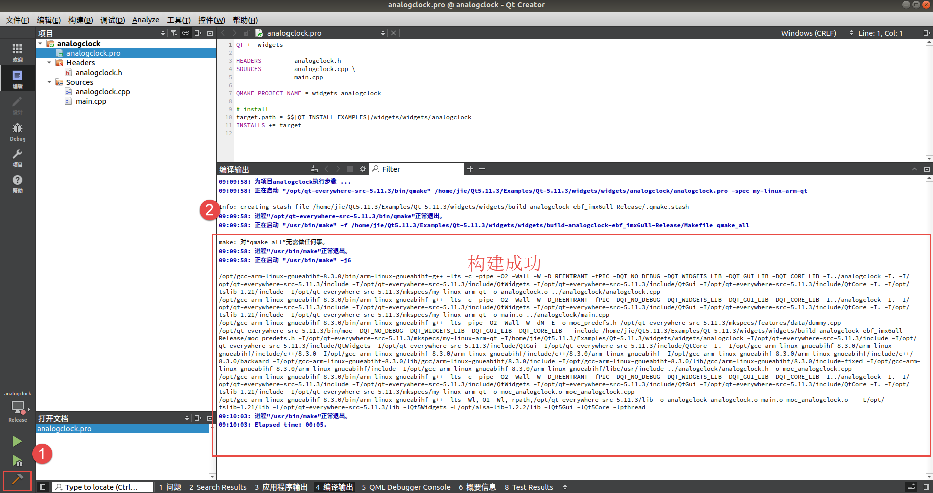Show QML Debugger Console pane

[406, 487]
